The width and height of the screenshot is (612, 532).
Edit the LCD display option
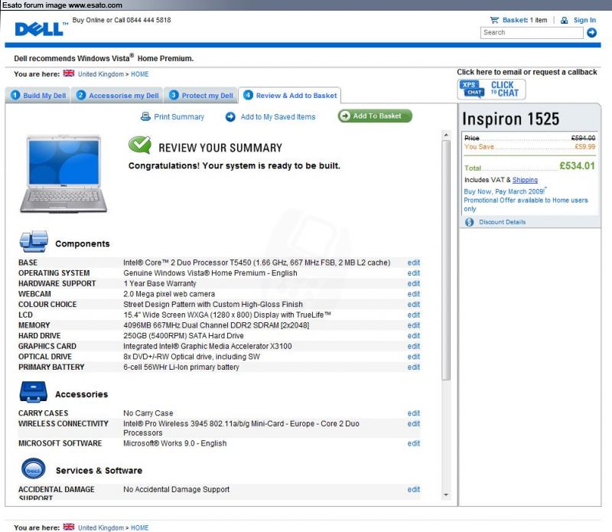414,315
